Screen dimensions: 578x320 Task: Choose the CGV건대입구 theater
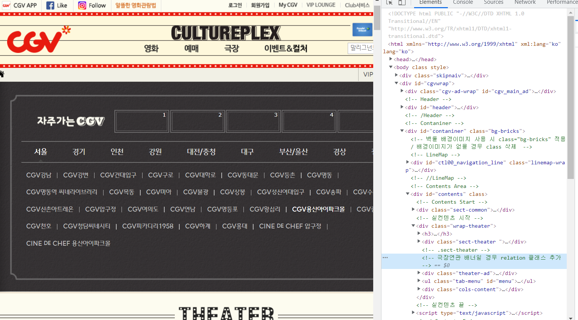coord(118,175)
